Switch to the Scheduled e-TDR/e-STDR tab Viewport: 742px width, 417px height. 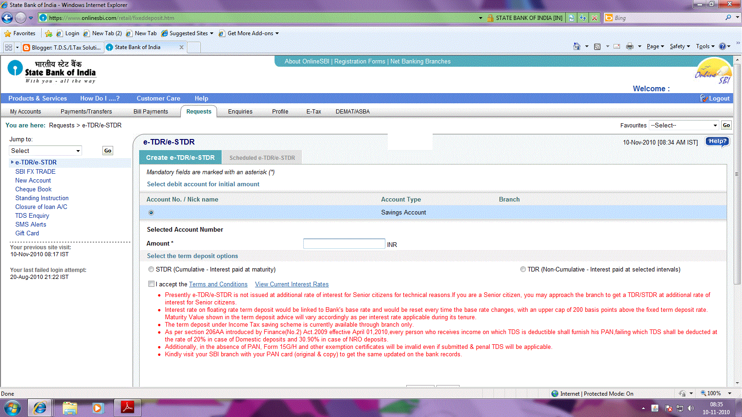[262, 157]
